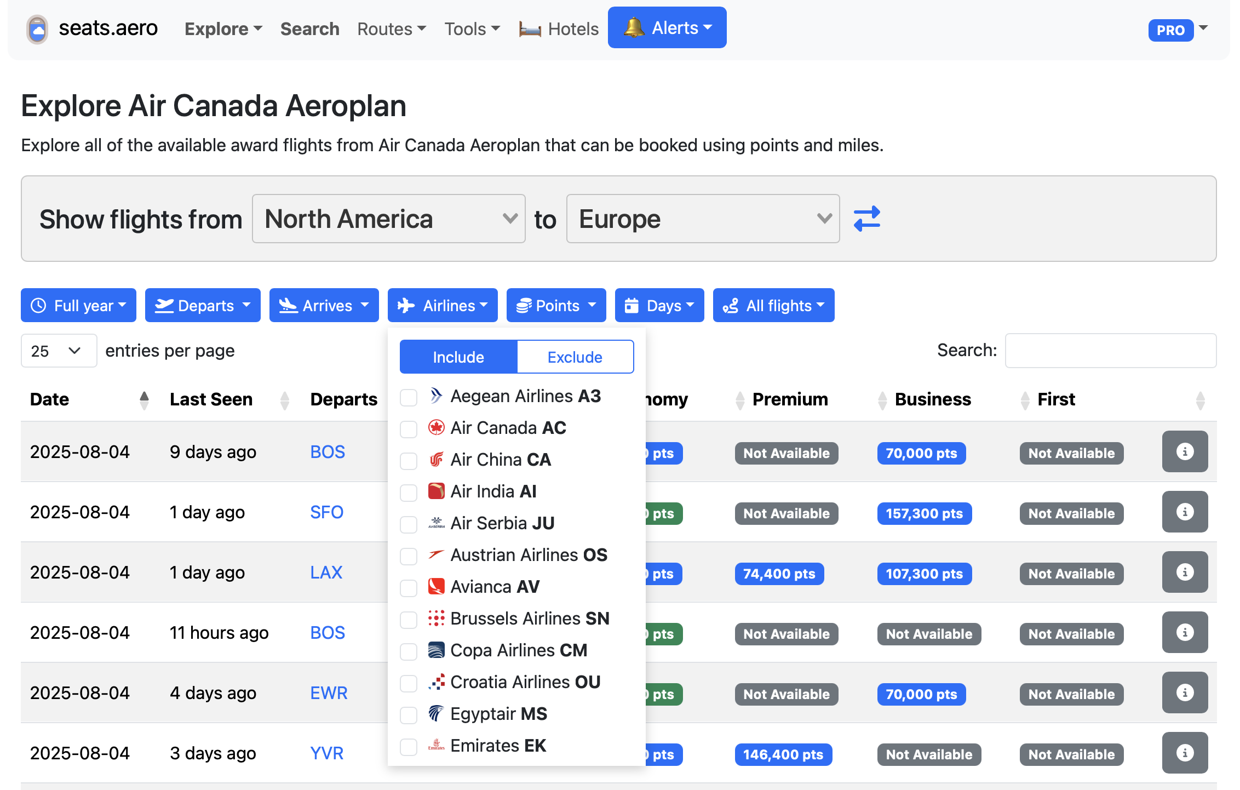
Task: Open the Arrives filter dropdown
Action: click(x=324, y=305)
